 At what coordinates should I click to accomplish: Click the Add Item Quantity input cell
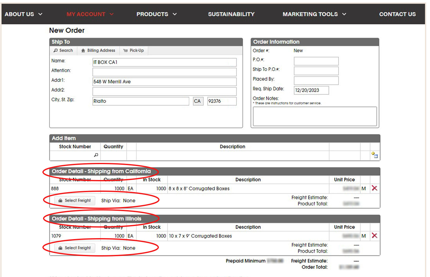(113, 155)
